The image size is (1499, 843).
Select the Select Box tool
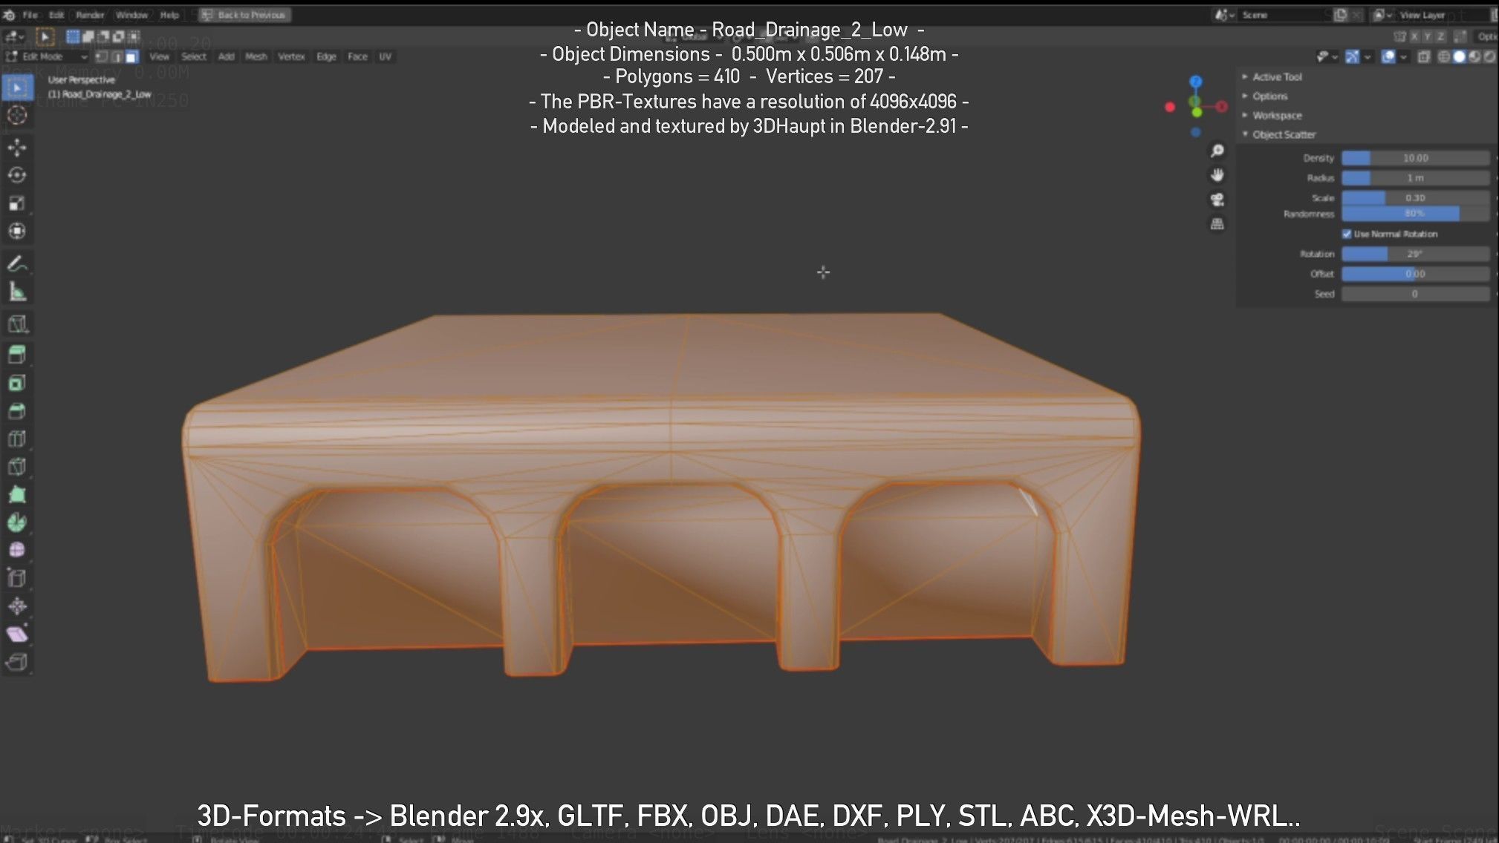coord(17,88)
